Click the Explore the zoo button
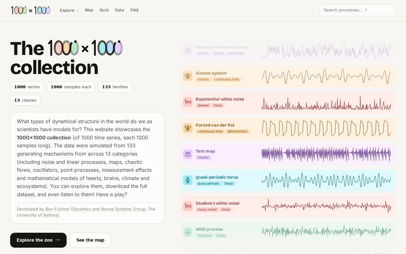This screenshot has height=254, width=406. (x=38, y=240)
